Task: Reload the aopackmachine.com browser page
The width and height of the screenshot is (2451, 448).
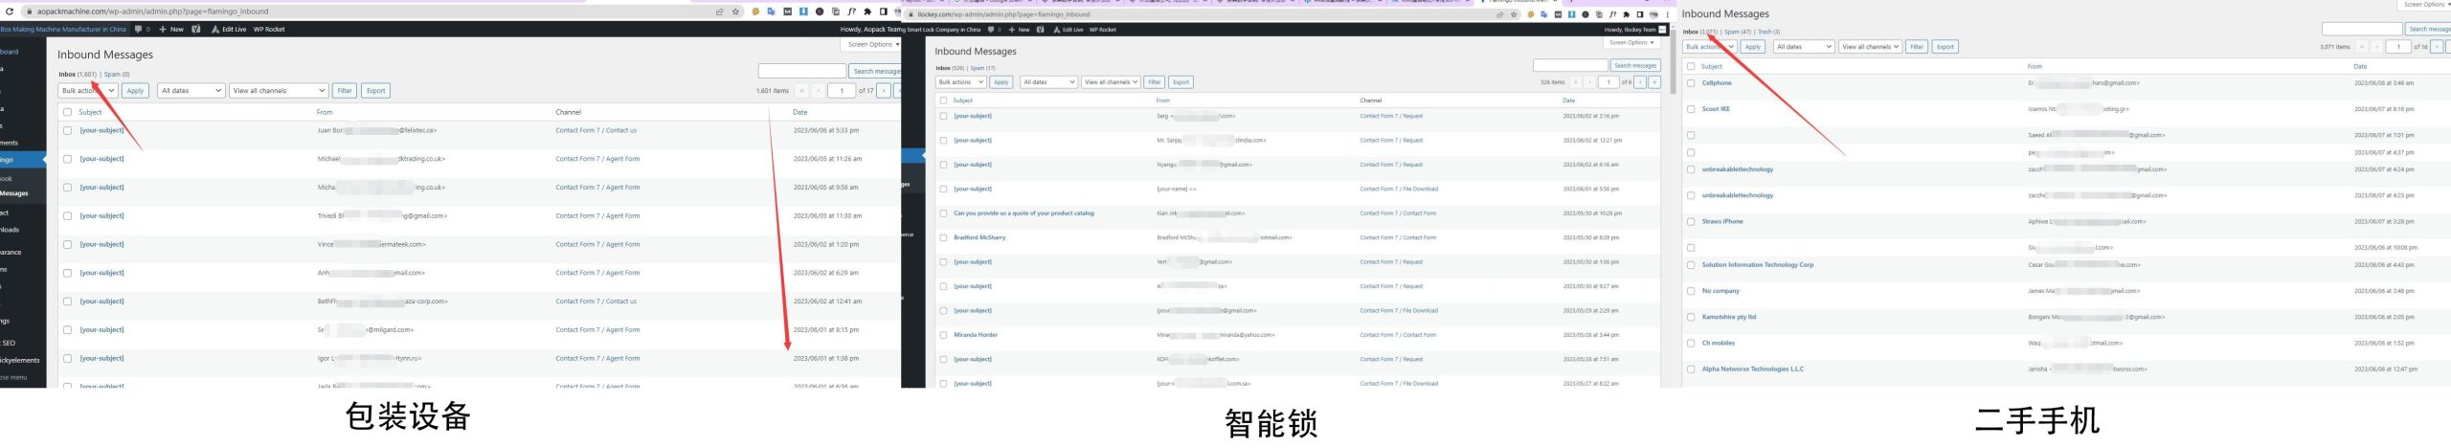Action: tap(10, 11)
